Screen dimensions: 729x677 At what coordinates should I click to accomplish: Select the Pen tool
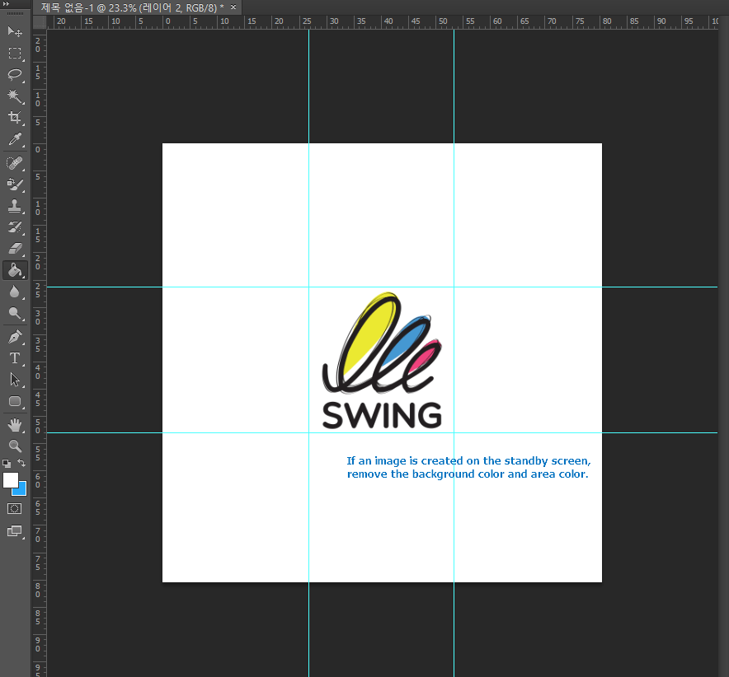click(15, 336)
